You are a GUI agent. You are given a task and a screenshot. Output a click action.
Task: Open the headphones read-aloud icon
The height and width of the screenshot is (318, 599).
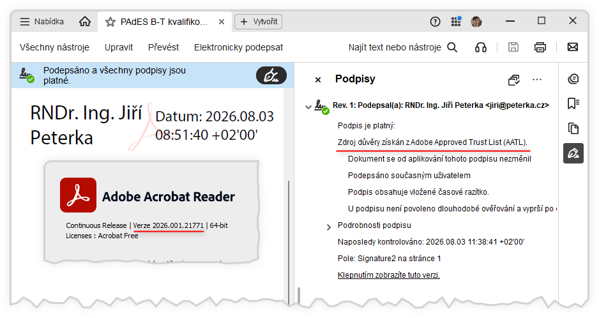(481, 47)
